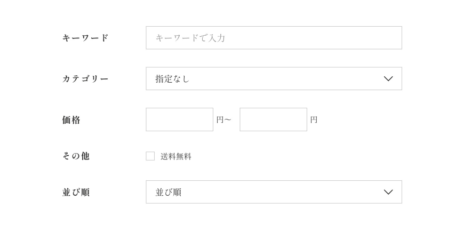The image size is (456, 231).
Task: Open the 並び順 sort order dropdown box
Action: click(274, 192)
